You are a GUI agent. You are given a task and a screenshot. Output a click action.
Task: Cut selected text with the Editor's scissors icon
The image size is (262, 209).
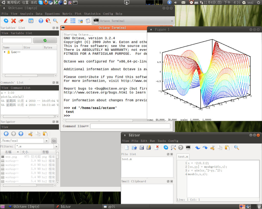(213, 147)
